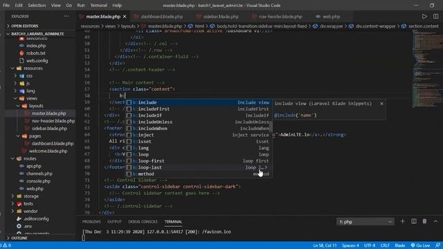Kill terminal with the trash icon

(x=424, y=221)
